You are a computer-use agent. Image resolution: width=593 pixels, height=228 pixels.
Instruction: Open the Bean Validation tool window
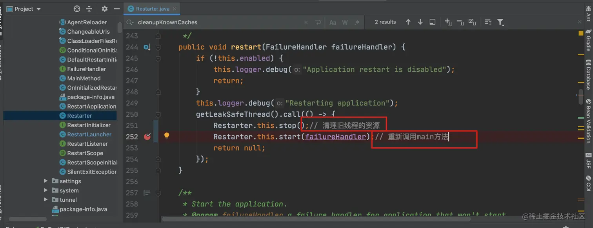[588, 121]
